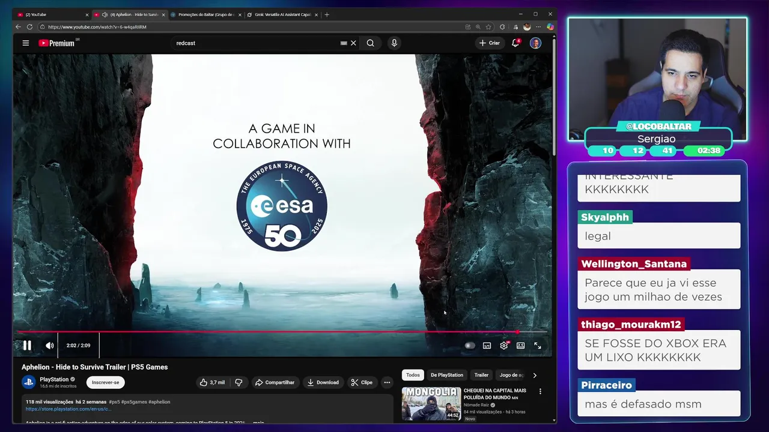Click the thiago_mourakm12 chat username
Viewport: 769px width, 432px height.
pyautogui.click(x=631, y=325)
